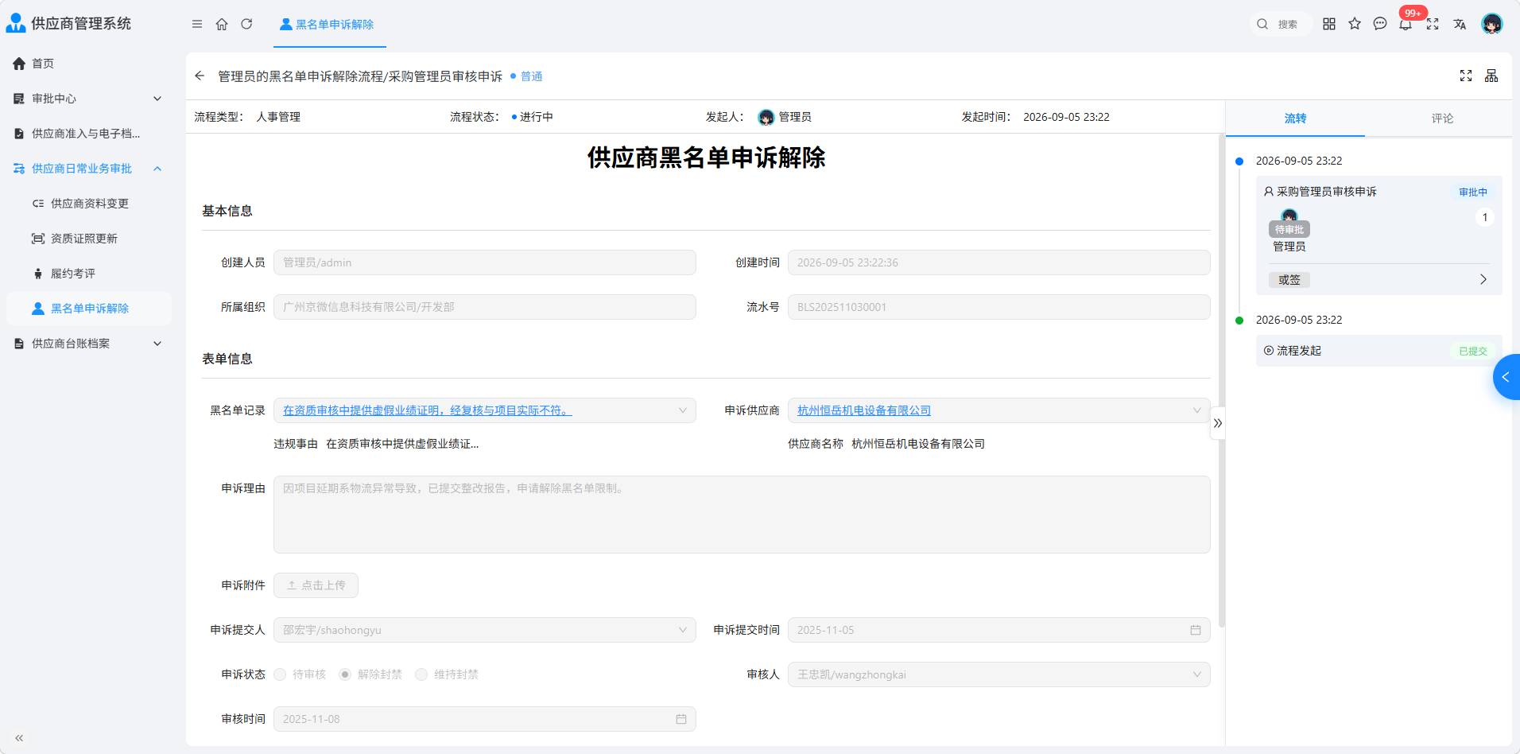Toggle fullscreen icon in top bar

pos(1433,24)
